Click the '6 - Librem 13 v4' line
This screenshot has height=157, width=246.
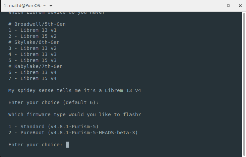(33, 72)
